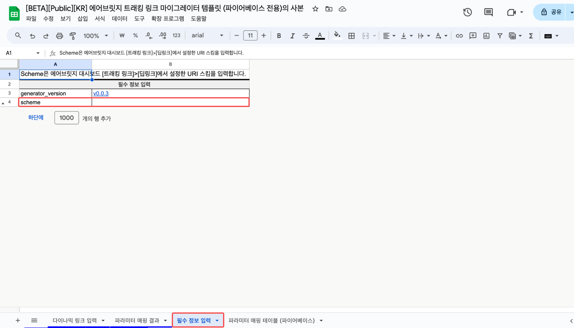Open the 123 number format menu

(176, 36)
